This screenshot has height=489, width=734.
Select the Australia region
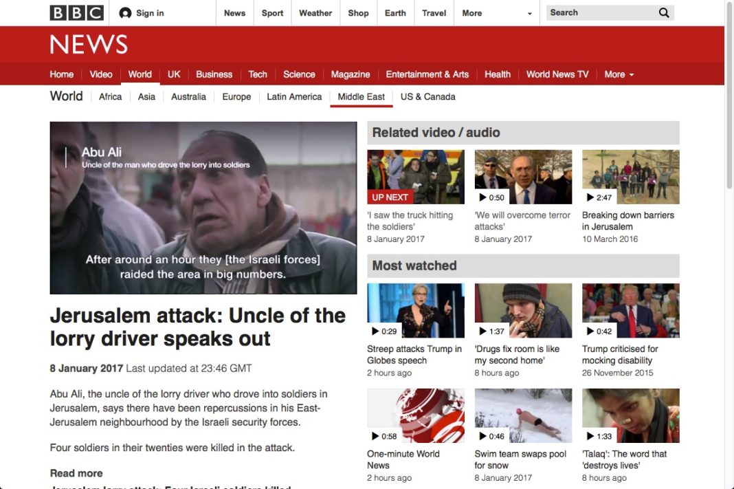pos(188,97)
